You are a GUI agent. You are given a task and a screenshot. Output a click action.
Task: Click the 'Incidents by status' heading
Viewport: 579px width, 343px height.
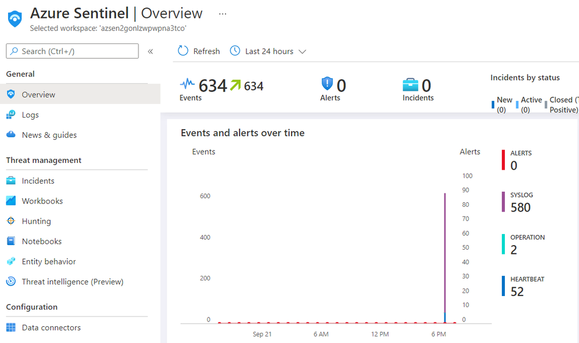click(x=525, y=78)
